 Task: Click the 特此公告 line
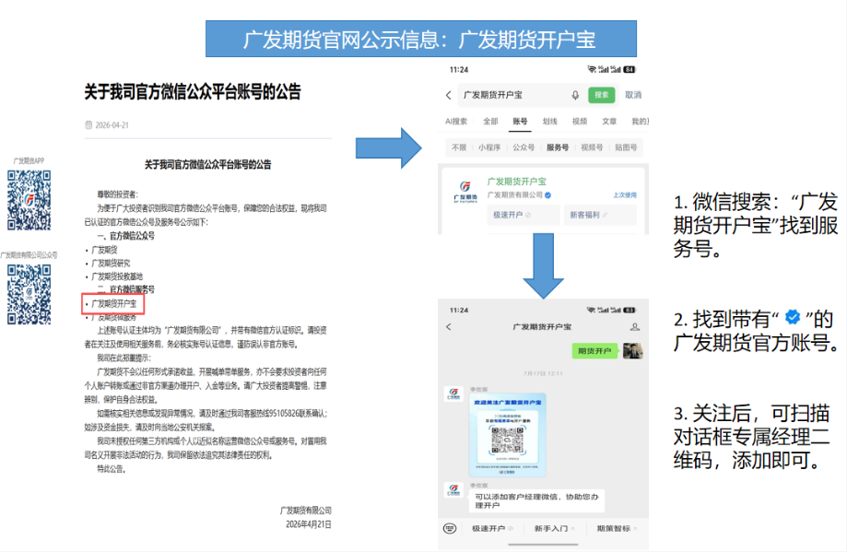click(x=112, y=469)
